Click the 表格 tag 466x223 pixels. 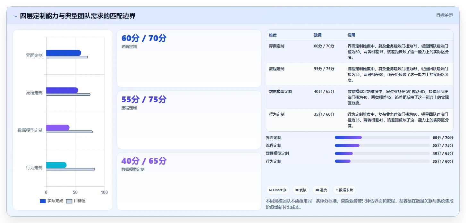point(301,190)
